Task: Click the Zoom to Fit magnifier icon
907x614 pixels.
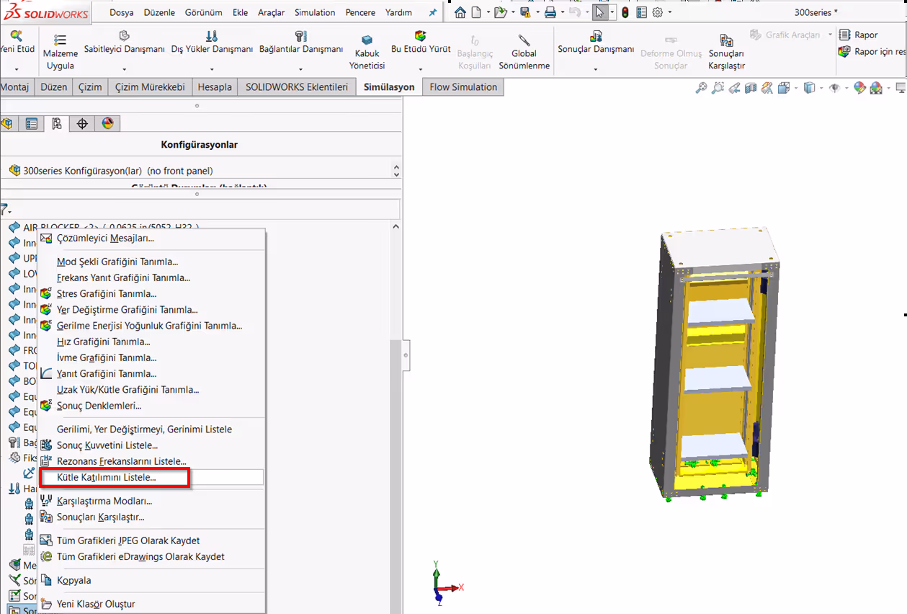Action: click(701, 88)
